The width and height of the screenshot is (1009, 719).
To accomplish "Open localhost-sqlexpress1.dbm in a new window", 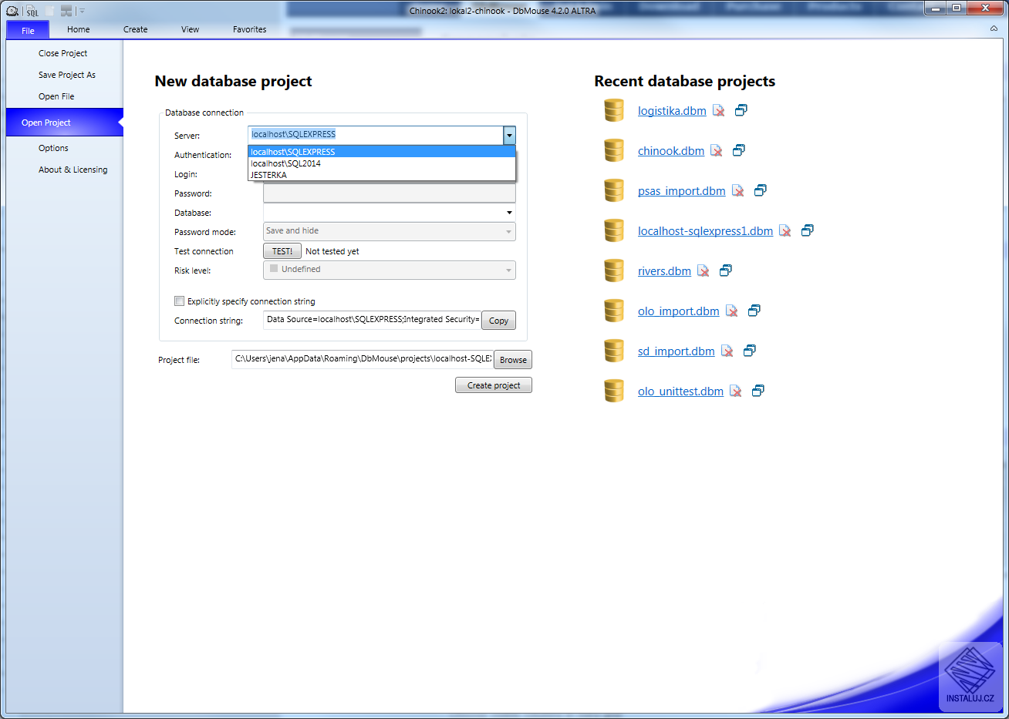I will pos(807,230).
